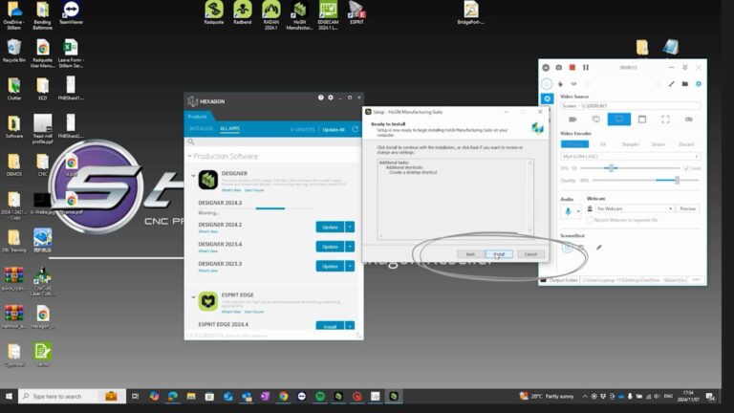Pause the screen recording

click(586, 67)
